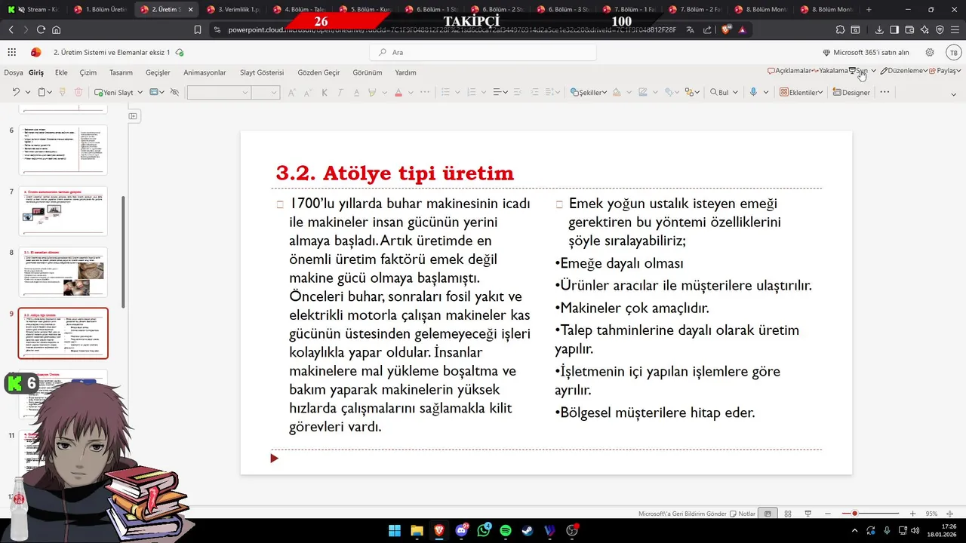Click the zoom slider handle

tap(854, 514)
